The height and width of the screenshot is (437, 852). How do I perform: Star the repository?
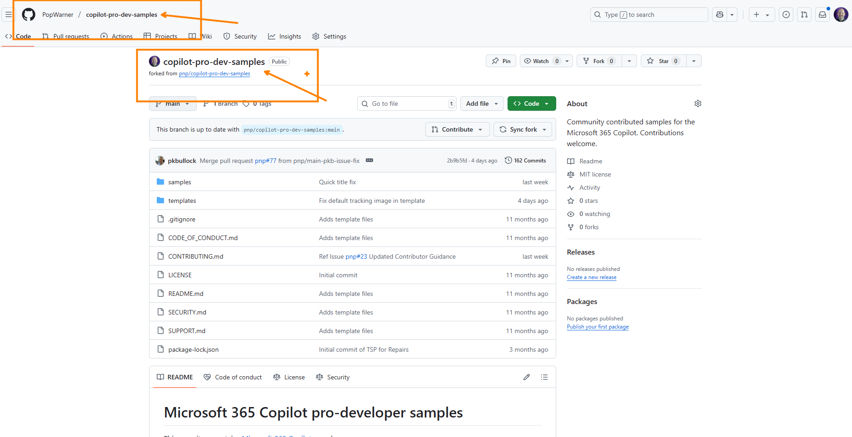[x=663, y=61]
